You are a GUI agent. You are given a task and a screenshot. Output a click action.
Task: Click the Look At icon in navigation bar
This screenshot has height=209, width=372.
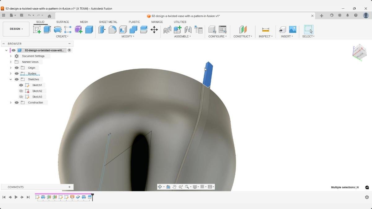[x=168, y=187]
